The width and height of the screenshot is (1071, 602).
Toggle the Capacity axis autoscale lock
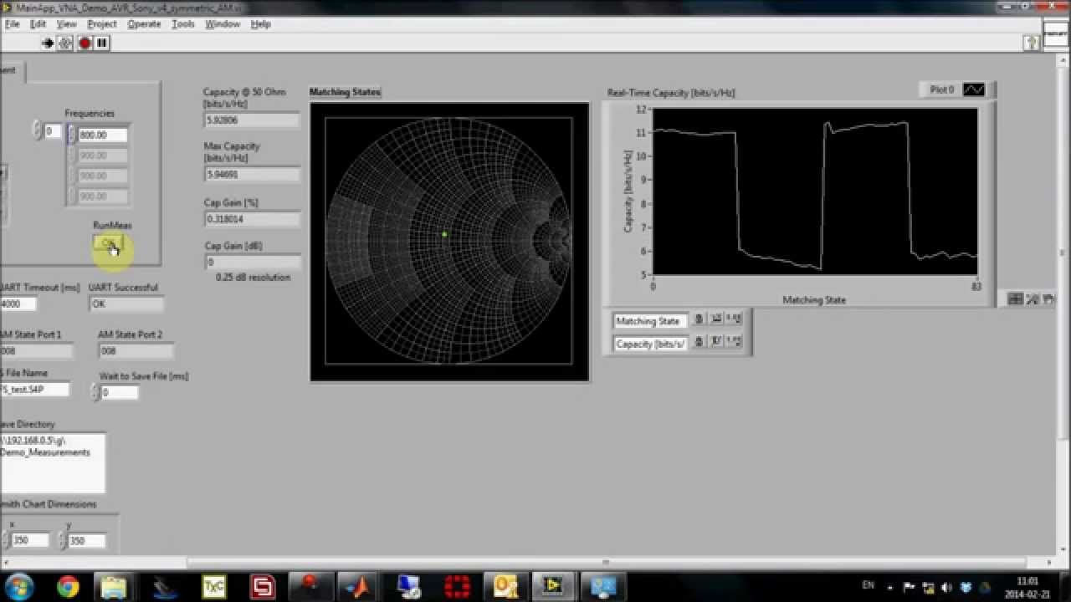pyautogui.click(x=699, y=342)
